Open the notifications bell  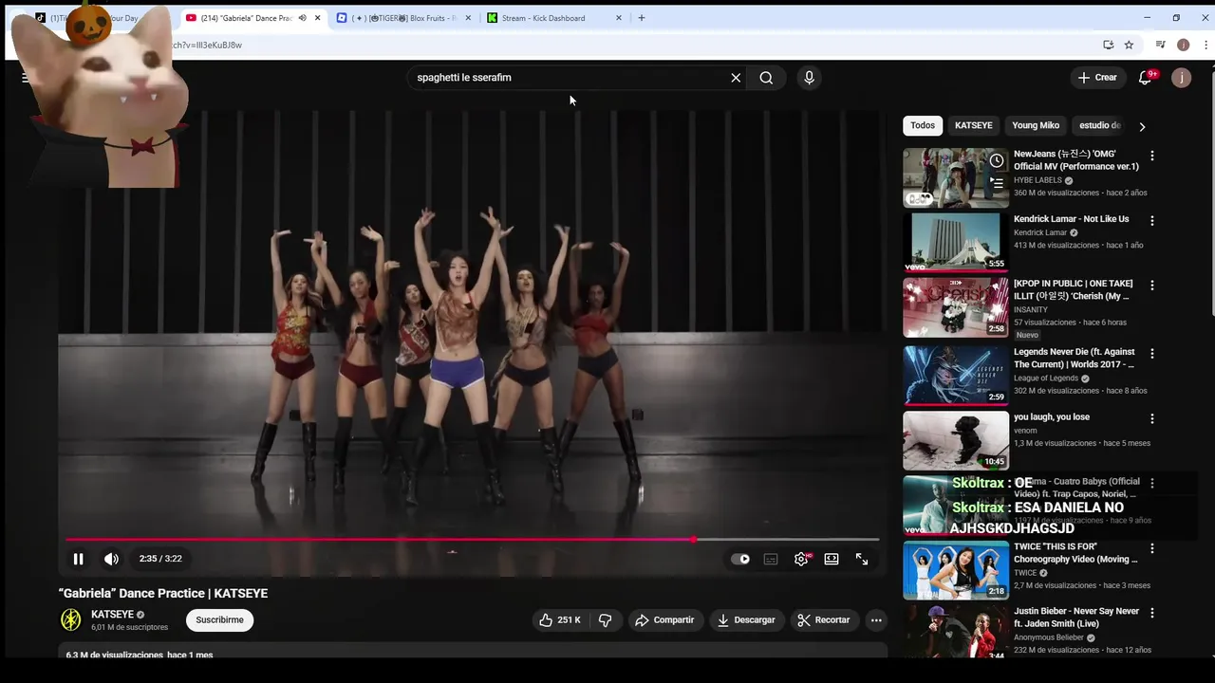point(1145,78)
